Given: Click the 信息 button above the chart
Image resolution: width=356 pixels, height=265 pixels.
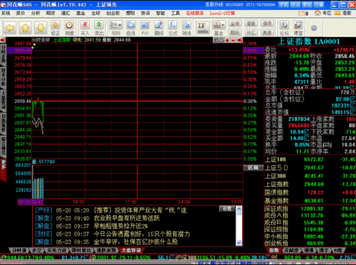Looking at the screenshot, I should click(218, 40).
